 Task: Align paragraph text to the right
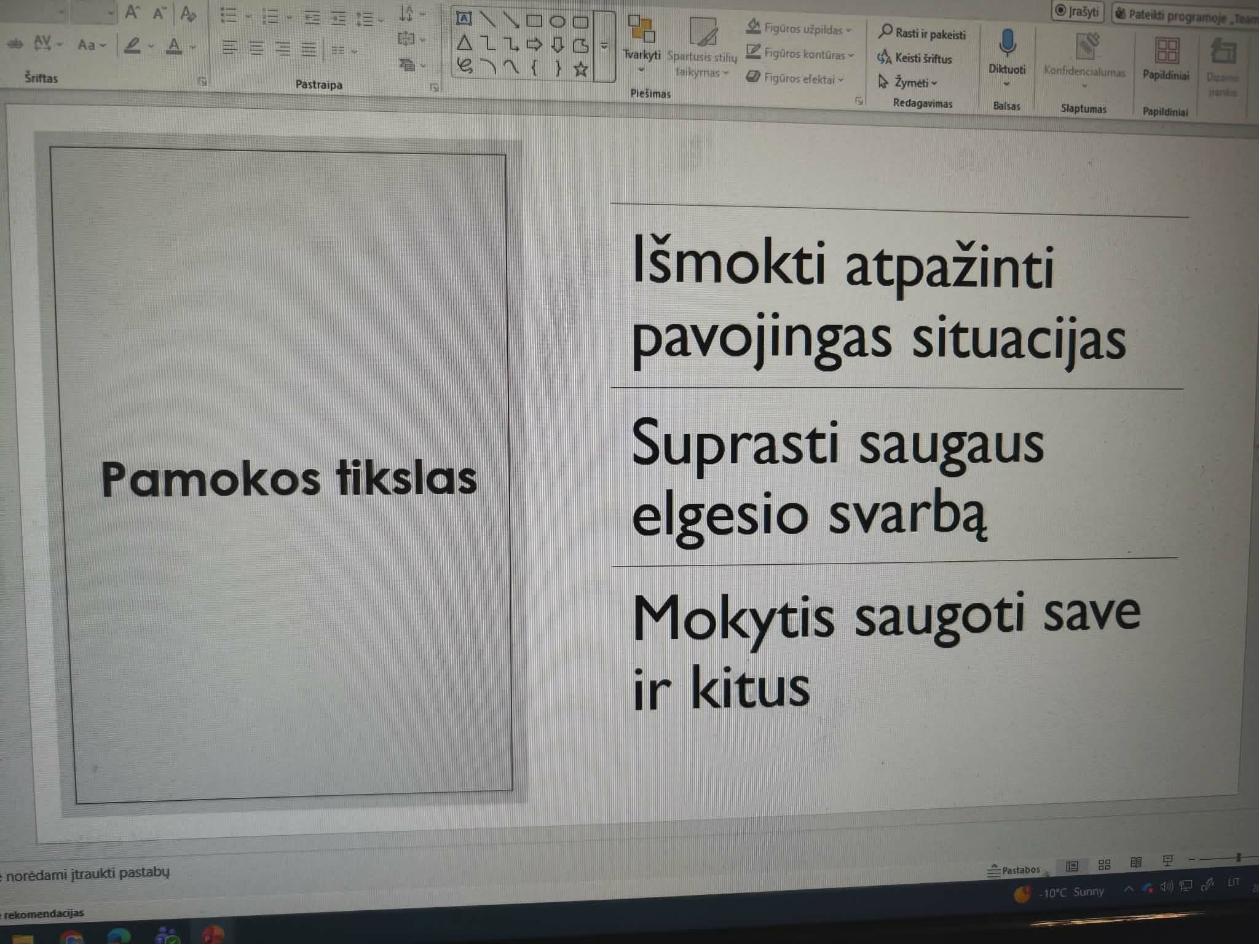[283, 49]
